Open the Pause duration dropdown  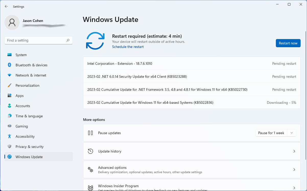tap(292, 133)
